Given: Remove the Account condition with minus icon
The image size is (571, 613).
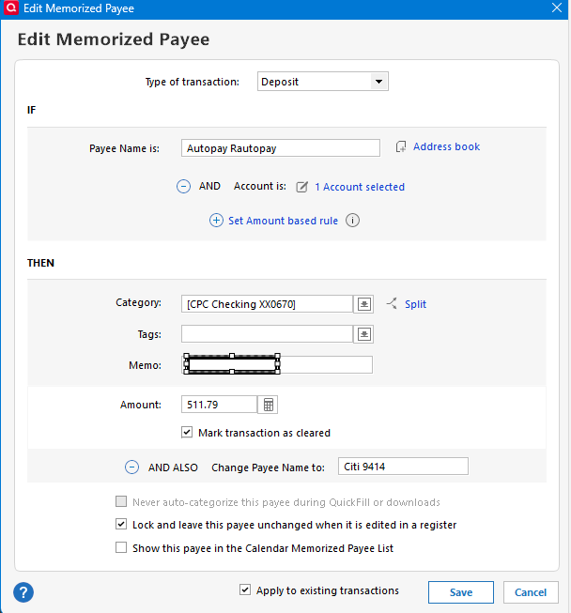Looking at the screenshot, I should [x=183, y=187].
